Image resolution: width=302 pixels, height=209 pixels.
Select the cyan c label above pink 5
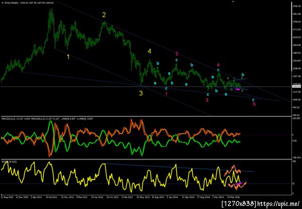[x=253, y=100]
